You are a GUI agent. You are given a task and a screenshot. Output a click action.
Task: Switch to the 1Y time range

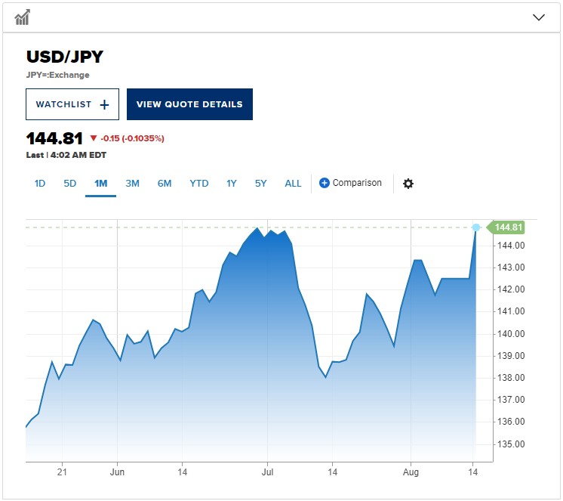232,184
